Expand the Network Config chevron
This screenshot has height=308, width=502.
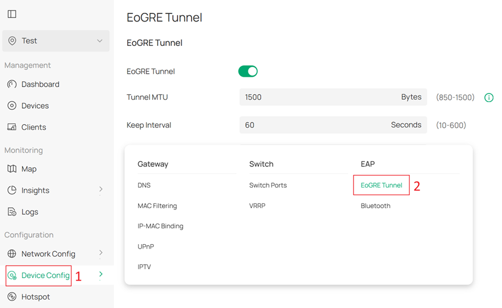coord(101,253)
